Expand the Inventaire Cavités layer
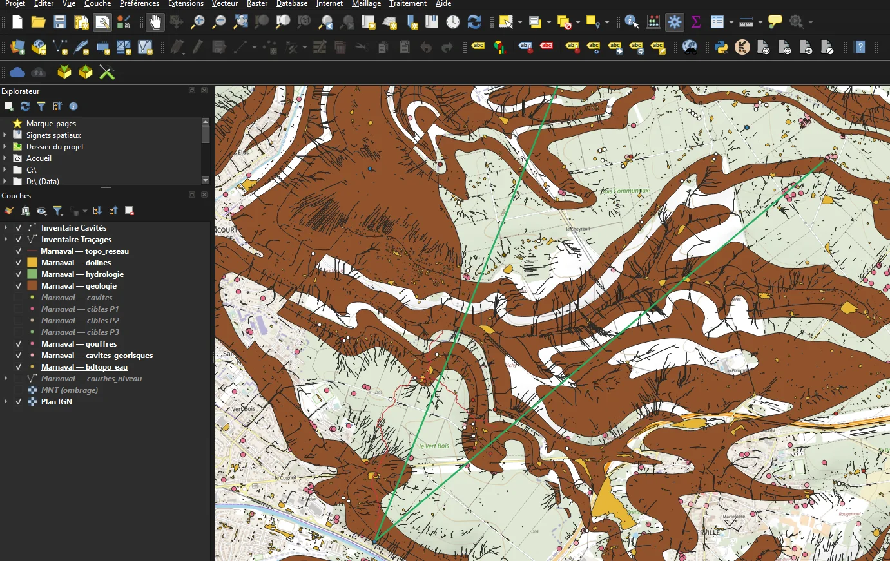The width and height of the screenshot is (890, 561). pos(6,228)
